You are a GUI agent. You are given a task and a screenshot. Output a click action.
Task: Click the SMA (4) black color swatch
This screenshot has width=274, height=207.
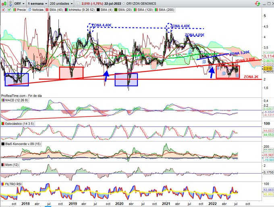click(x=98, y=10)
